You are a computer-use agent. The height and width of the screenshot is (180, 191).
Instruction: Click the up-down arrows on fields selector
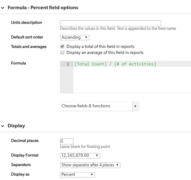[x=136, y=106]
